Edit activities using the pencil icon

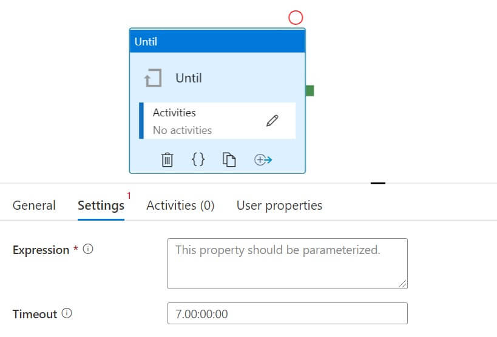pos(272,121)
